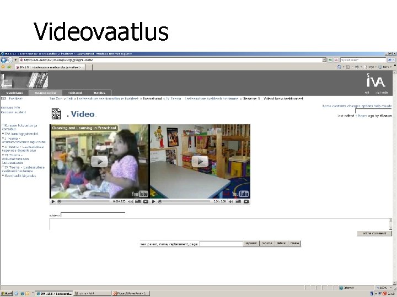Open the PowerPoint taskbar window
Viewport: 397px width, 297px height.
(131, 294)
